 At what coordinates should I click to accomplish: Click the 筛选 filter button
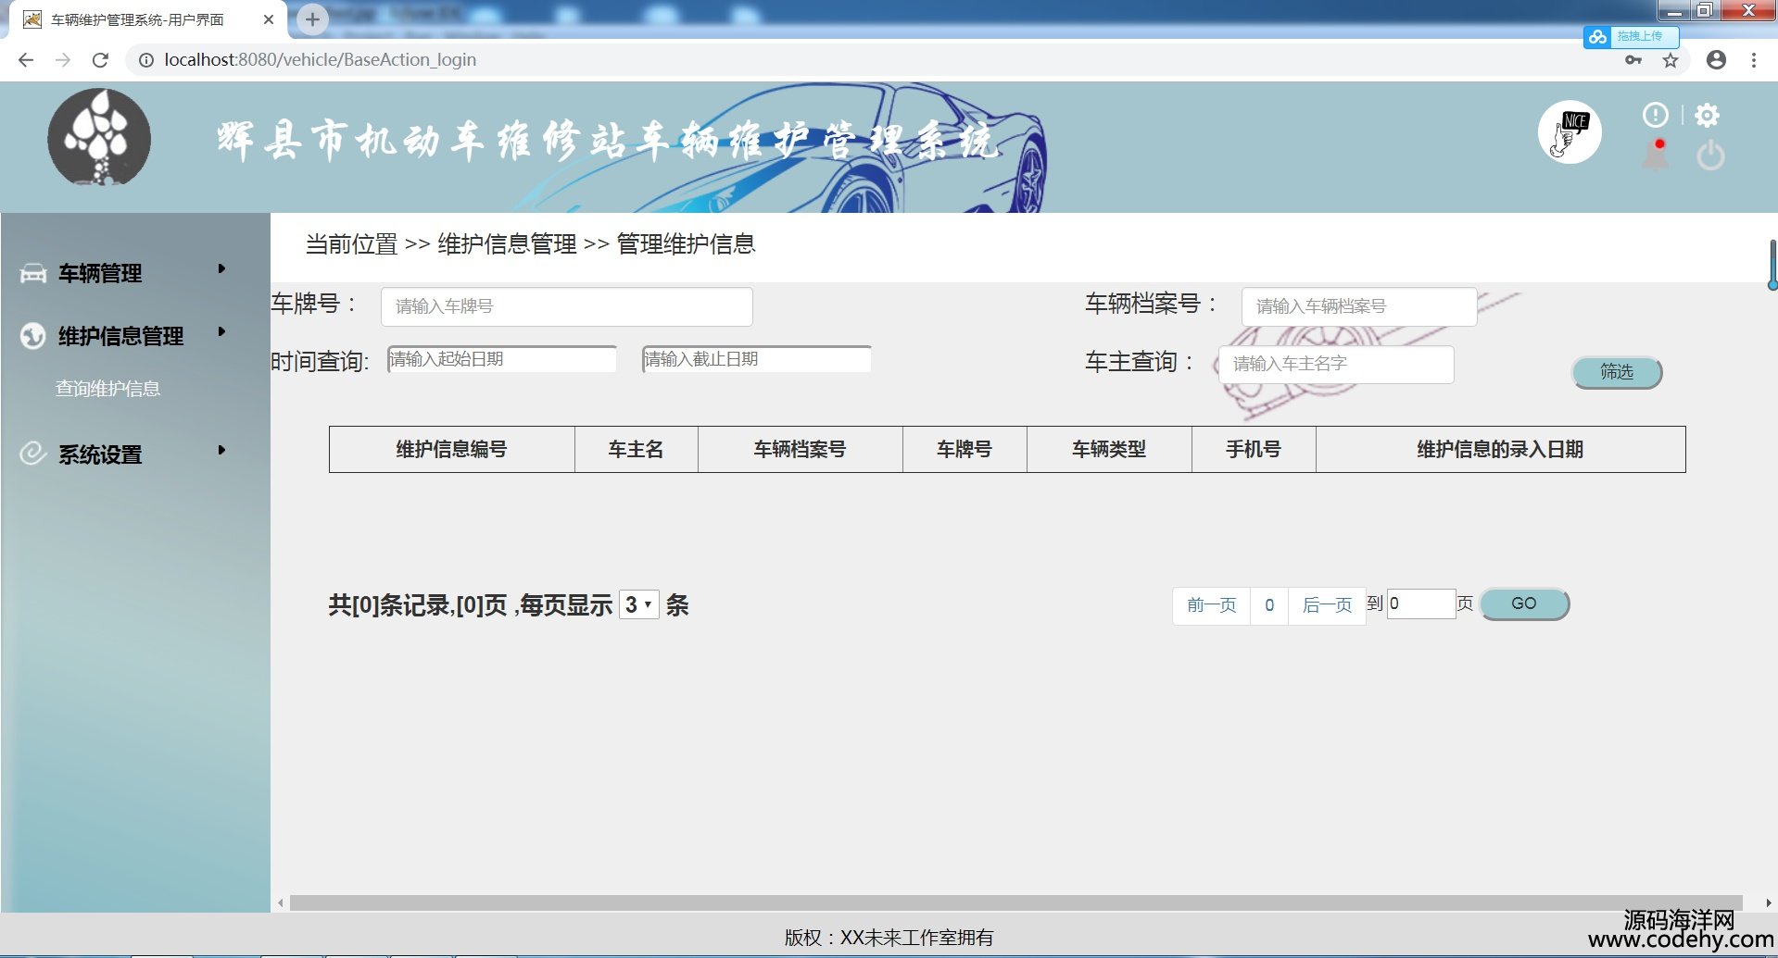coord(1617,372)
